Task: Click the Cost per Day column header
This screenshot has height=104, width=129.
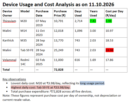Action: [x=114, y=13]
